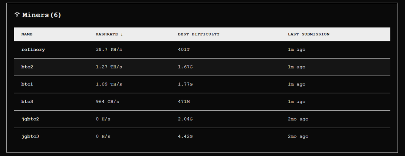Select the btc2 miner name
Viewport: 405px width, 156px height.
(x=27, y=67)
